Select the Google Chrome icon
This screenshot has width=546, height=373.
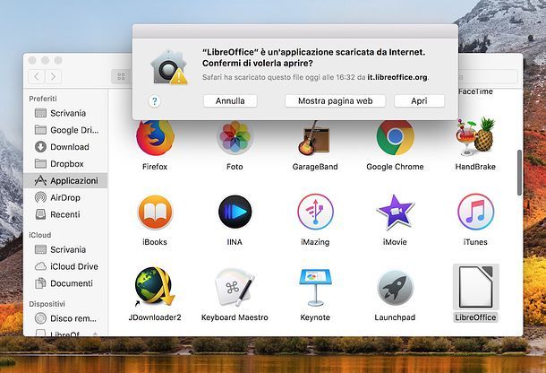395,138
